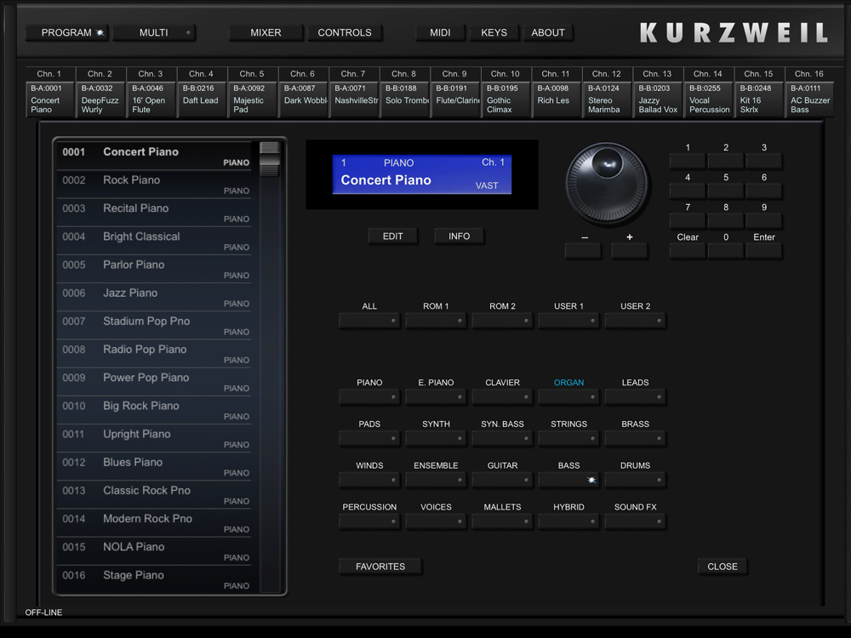Screen dimensions: 851x638
Task: Toggle the USER 2 bank button
Action: pyautogui.click(x=636, y=321)
